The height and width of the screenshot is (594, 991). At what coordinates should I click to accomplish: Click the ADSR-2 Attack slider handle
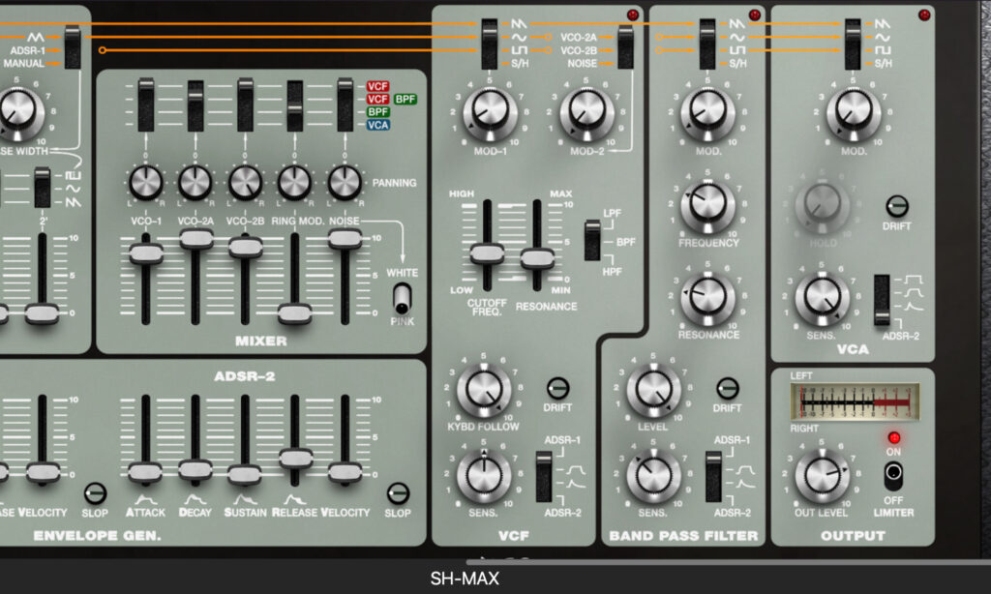tap(145, 472)
